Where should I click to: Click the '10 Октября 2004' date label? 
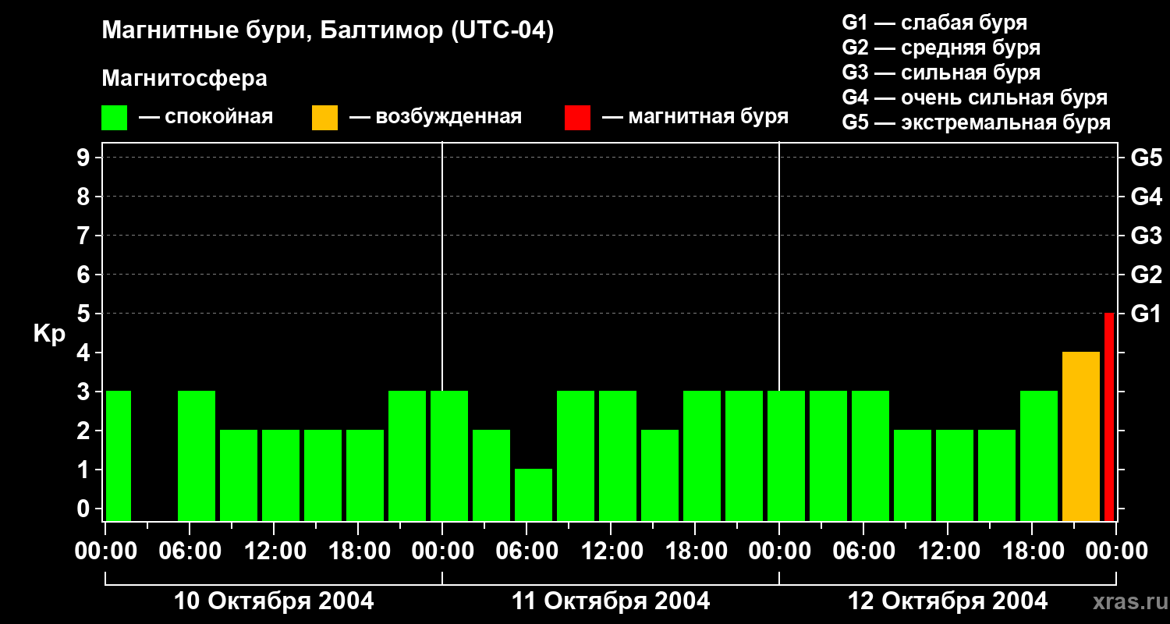coord(274,601)
